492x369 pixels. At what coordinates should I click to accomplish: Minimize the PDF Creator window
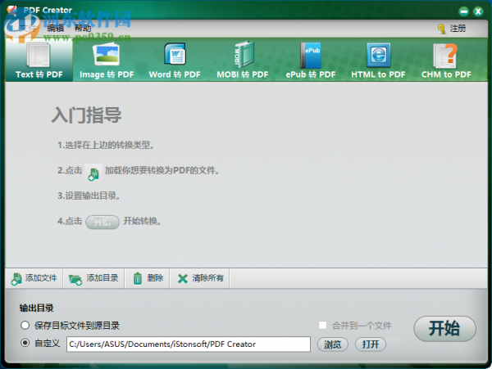[x=463, y=11]
